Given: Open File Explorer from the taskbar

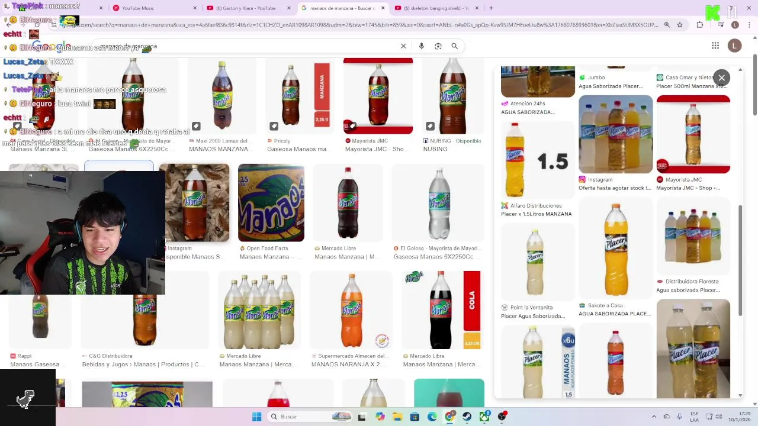Looking at the screenshot, I should tap(397, 417).
